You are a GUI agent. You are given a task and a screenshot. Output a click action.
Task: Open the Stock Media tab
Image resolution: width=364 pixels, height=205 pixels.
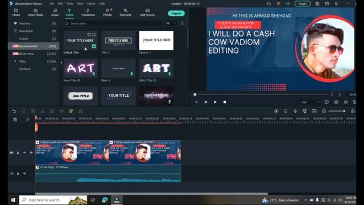[35, 13]
